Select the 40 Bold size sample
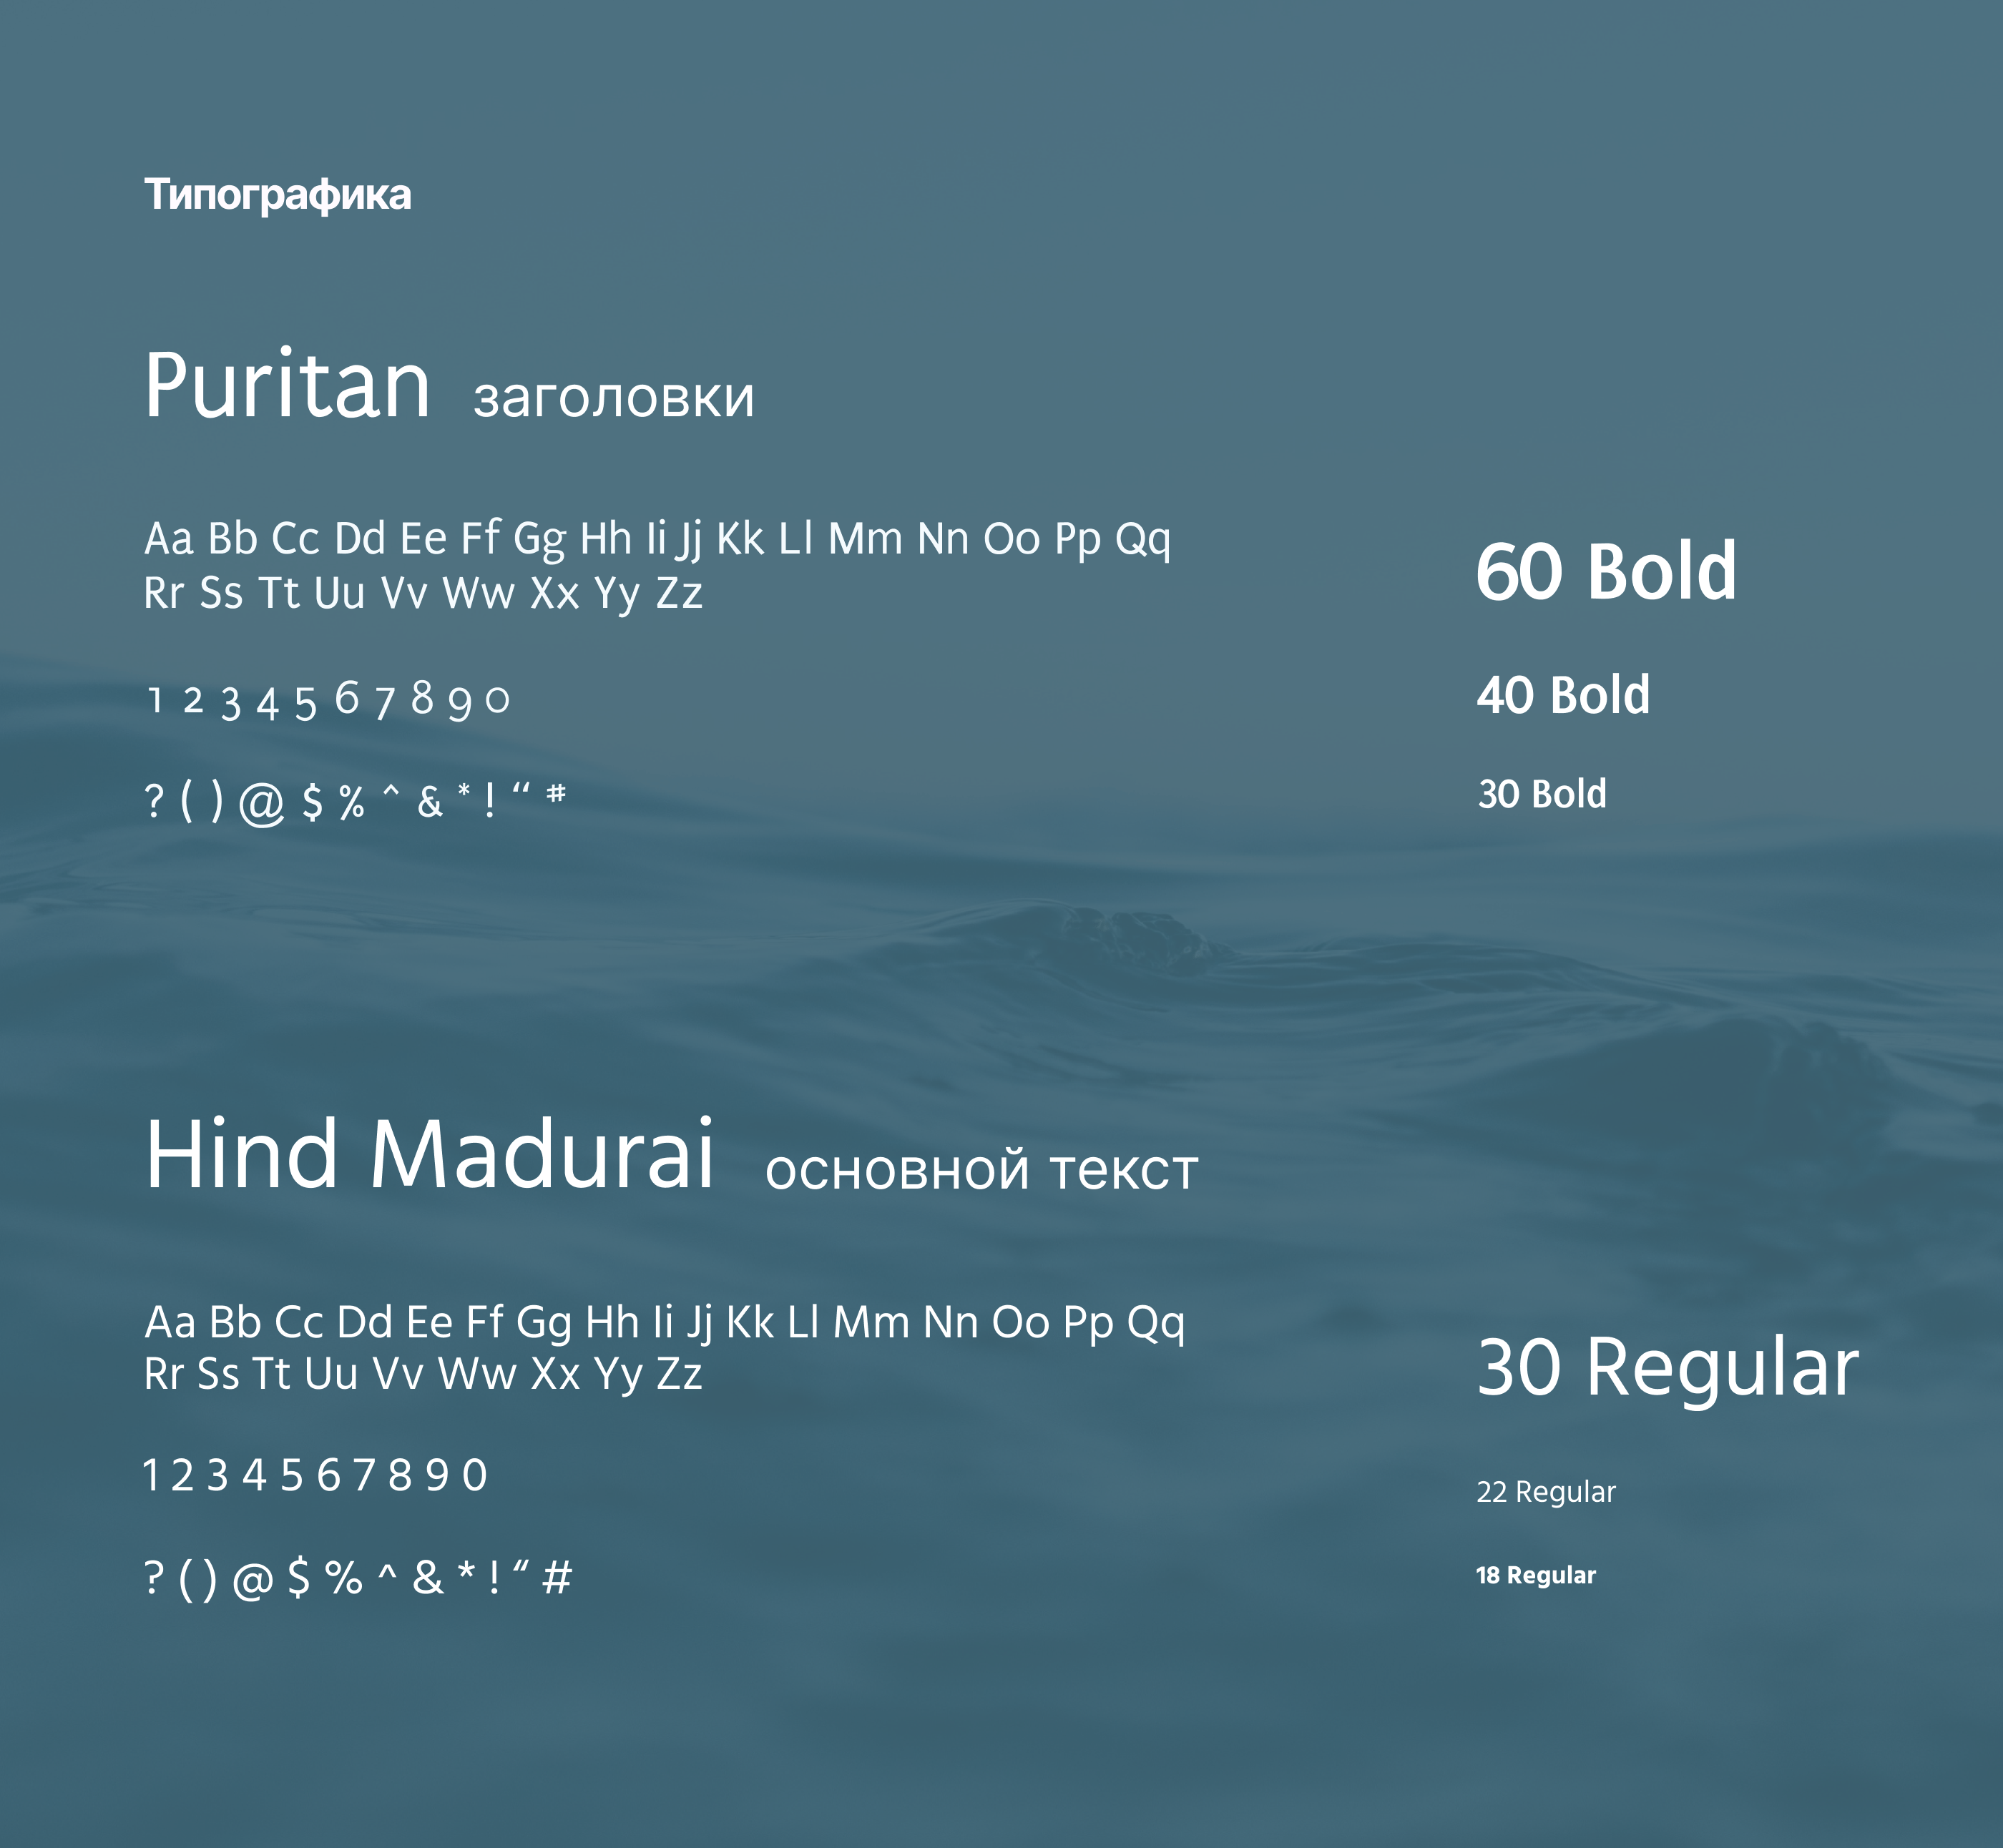This screenshot has height=1848, width=2003. point(1563,695)
